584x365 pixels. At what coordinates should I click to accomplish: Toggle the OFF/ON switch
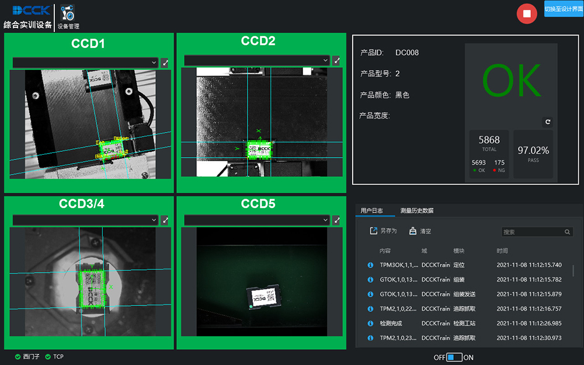pyautogui.click(x=454, y=357)
